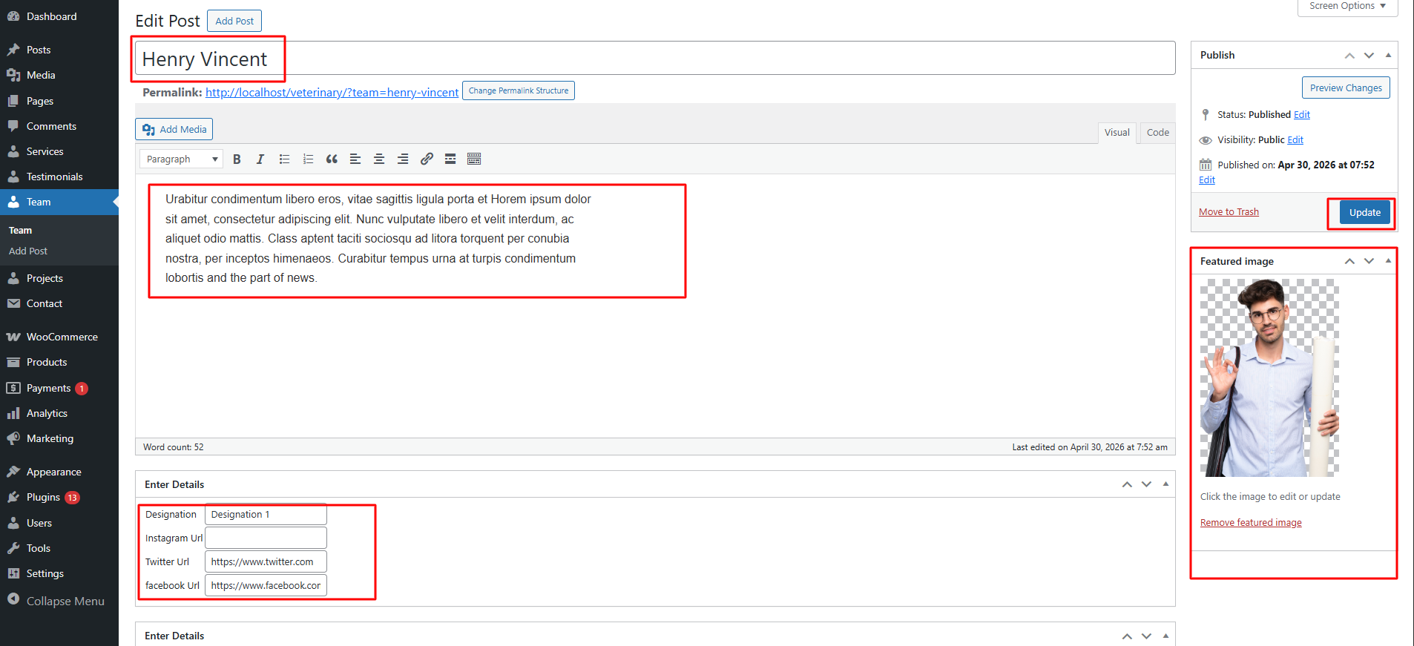
Task: Insert a bulleted list
Action: tap(284, 159)
